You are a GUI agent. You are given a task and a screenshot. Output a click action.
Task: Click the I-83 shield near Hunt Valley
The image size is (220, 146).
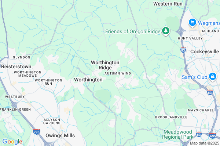(x=183, y=50)
